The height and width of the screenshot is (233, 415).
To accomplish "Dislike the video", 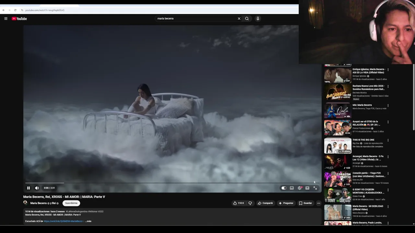I will click(x=250, y=203).
